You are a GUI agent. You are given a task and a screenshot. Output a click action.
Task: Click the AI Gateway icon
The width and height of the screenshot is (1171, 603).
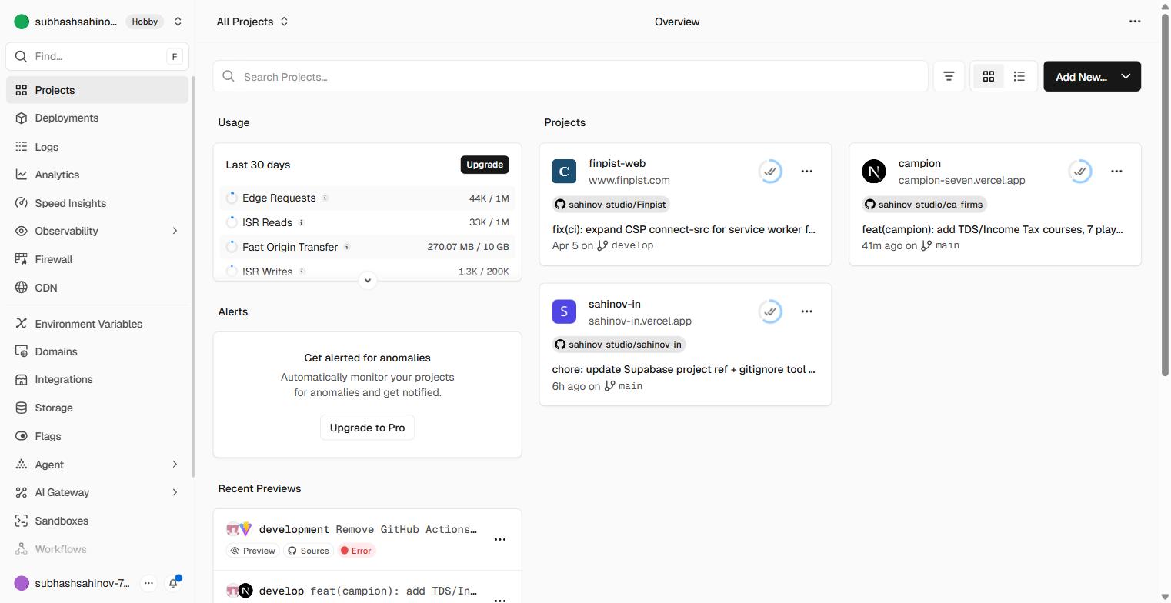coord(22,492)
